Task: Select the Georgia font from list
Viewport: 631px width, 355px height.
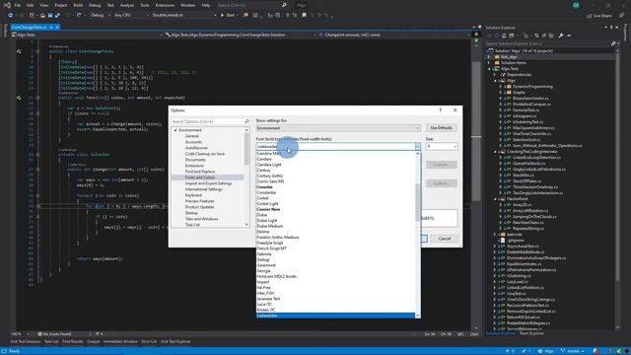Action: click(x=264, y=271)
